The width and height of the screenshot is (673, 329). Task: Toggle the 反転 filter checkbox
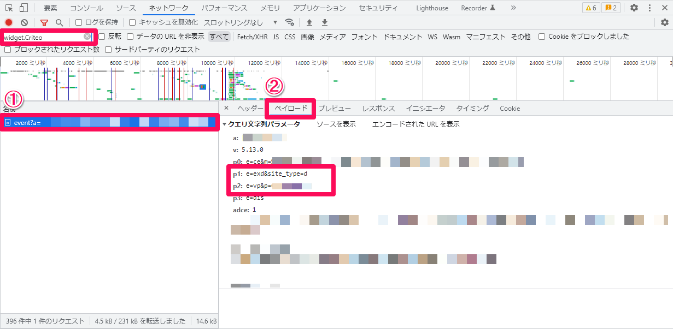coord(102,37)
